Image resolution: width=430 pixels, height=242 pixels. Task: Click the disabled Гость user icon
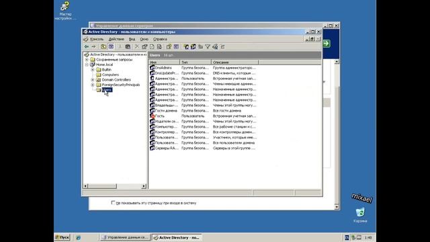pos(153,116)
